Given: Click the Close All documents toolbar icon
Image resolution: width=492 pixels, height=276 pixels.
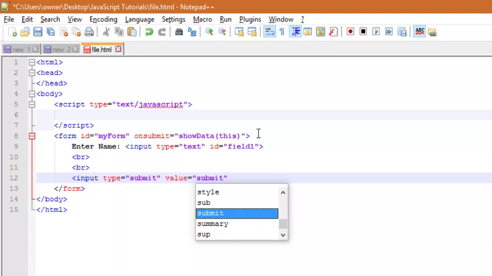Looking at the screenshot, I should pyautogui.click(x=76, y=32).
